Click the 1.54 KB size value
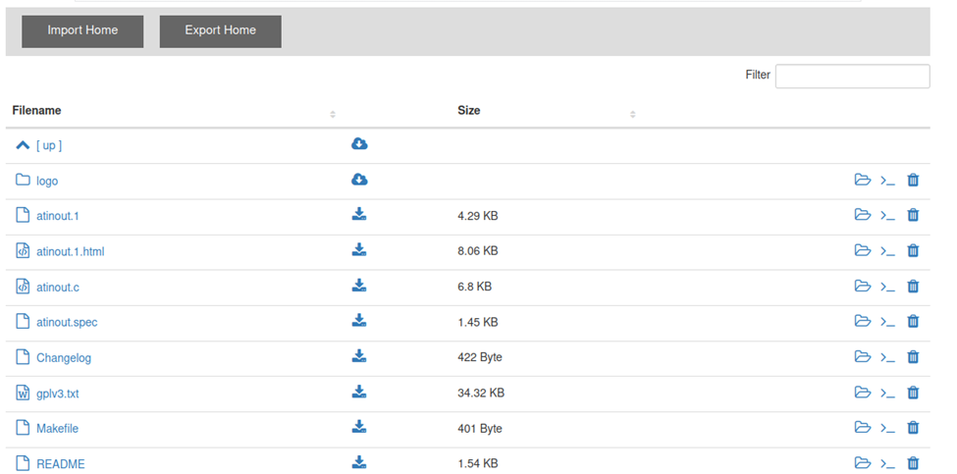This screenshot has height=474, width=957. pos(478,463)
